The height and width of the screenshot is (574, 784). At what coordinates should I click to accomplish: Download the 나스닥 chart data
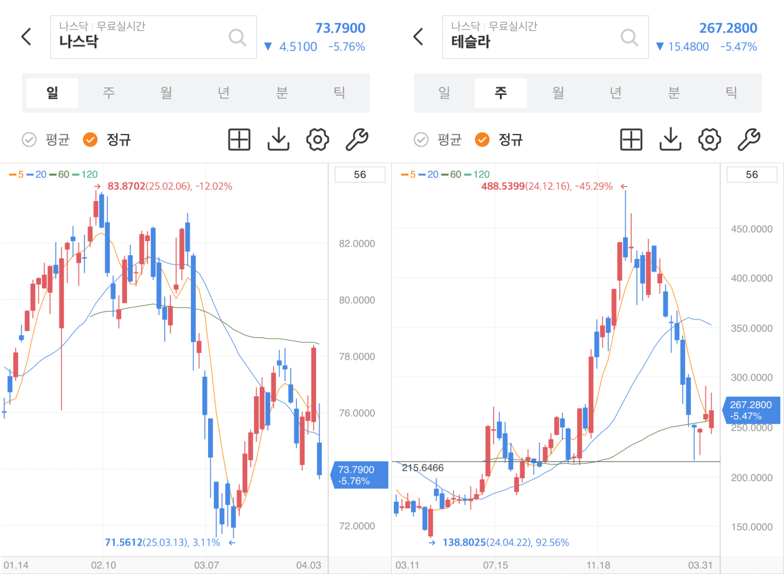coord(278,139)
